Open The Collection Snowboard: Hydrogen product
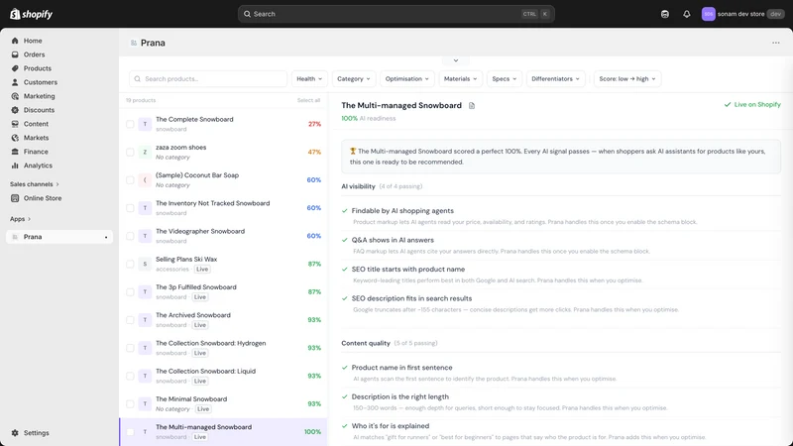The width and height of the screenshot is (793, 446). coord(223,348)
